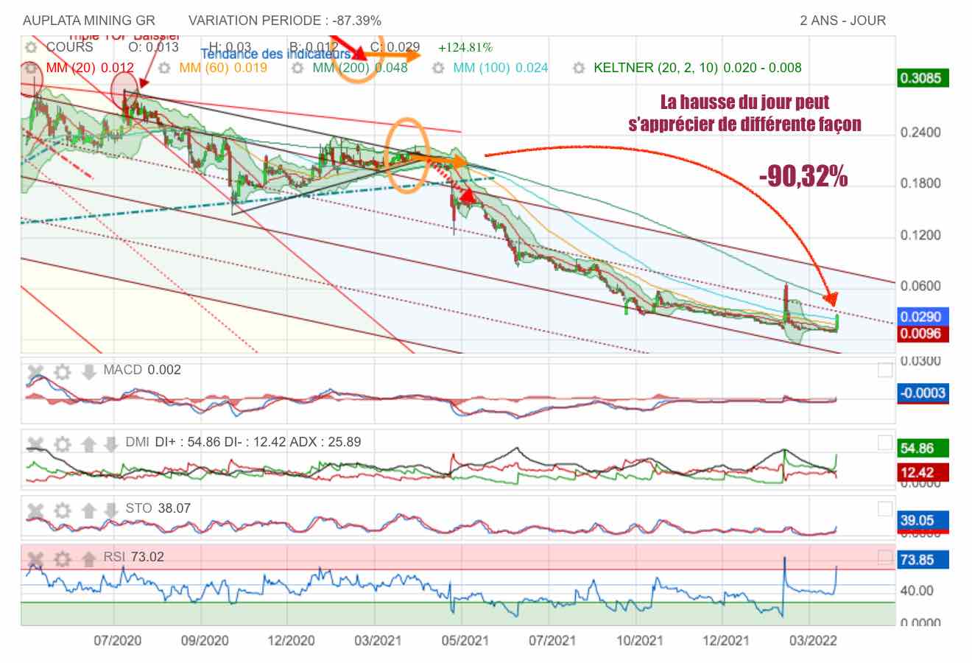Click the red 0.0096 price tag
Image resolution: width=972 pixels, height=663 pixels.
tap(923, 333)
